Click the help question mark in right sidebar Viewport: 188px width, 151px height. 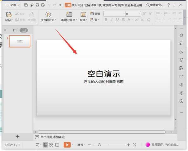coord(181,101)
